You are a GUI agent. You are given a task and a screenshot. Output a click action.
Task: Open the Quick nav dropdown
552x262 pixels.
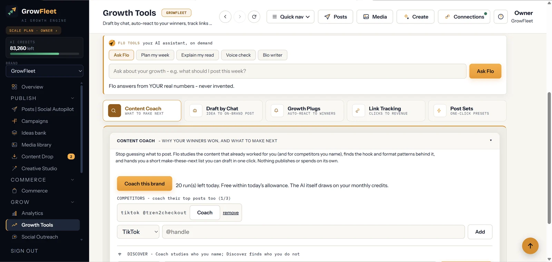[290, 17]
